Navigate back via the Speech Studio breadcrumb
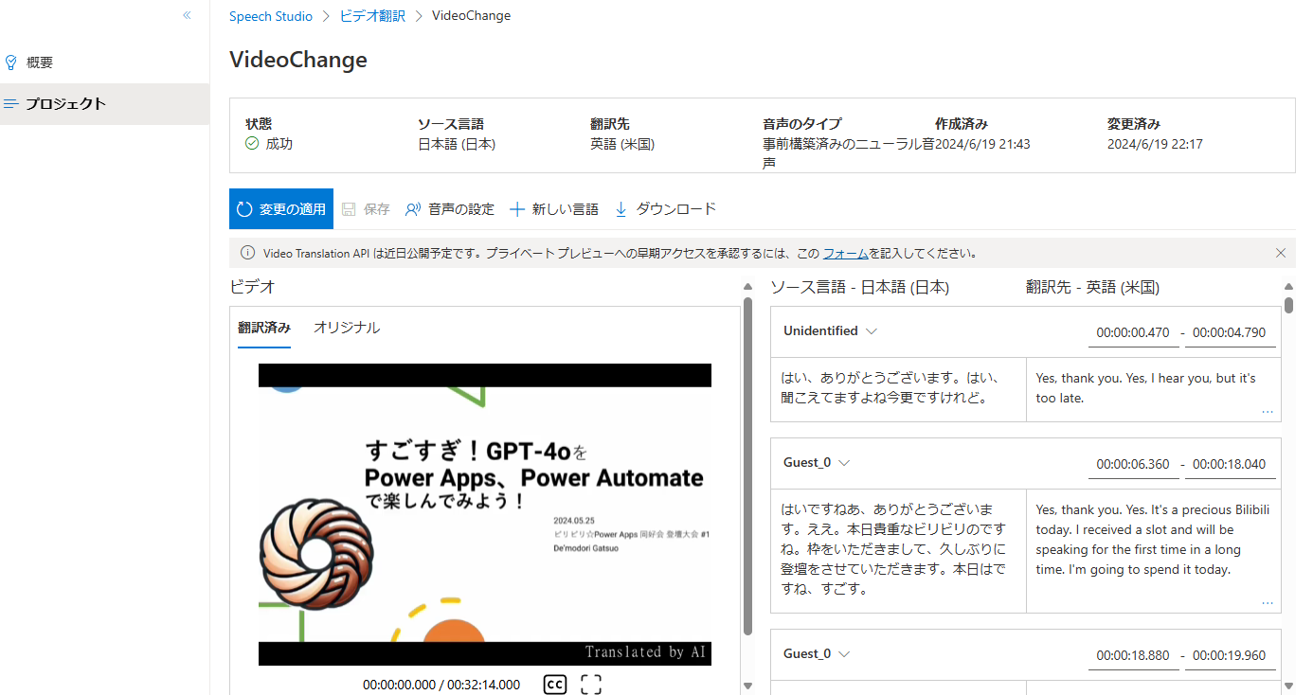This screenshot has width=1313, height=695. point(271,15)
